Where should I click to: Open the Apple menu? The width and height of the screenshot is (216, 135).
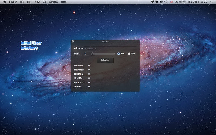5,2
